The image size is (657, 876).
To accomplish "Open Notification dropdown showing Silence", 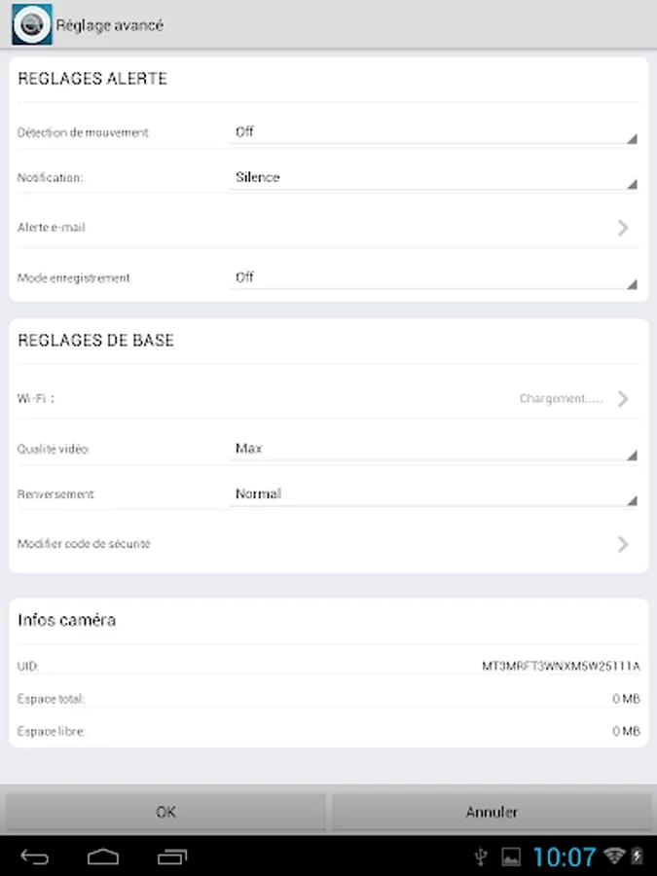I will (x=433, y=178).
